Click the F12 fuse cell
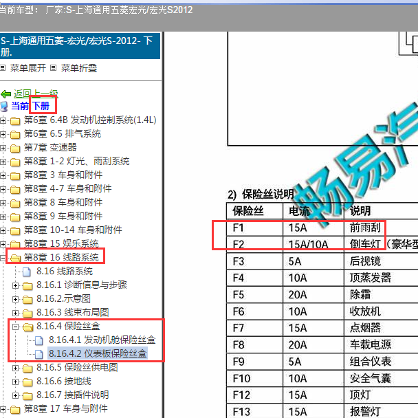 pyautogui.click(x=254, y=395)
